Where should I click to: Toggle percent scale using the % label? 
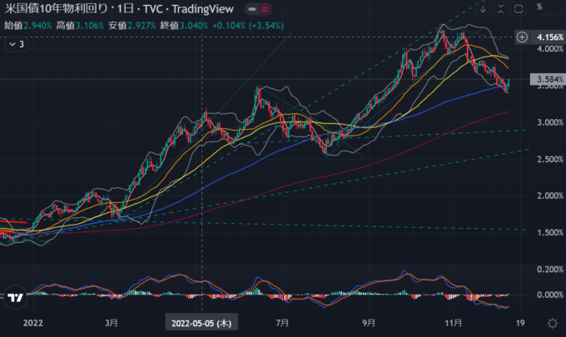(539, 7)
